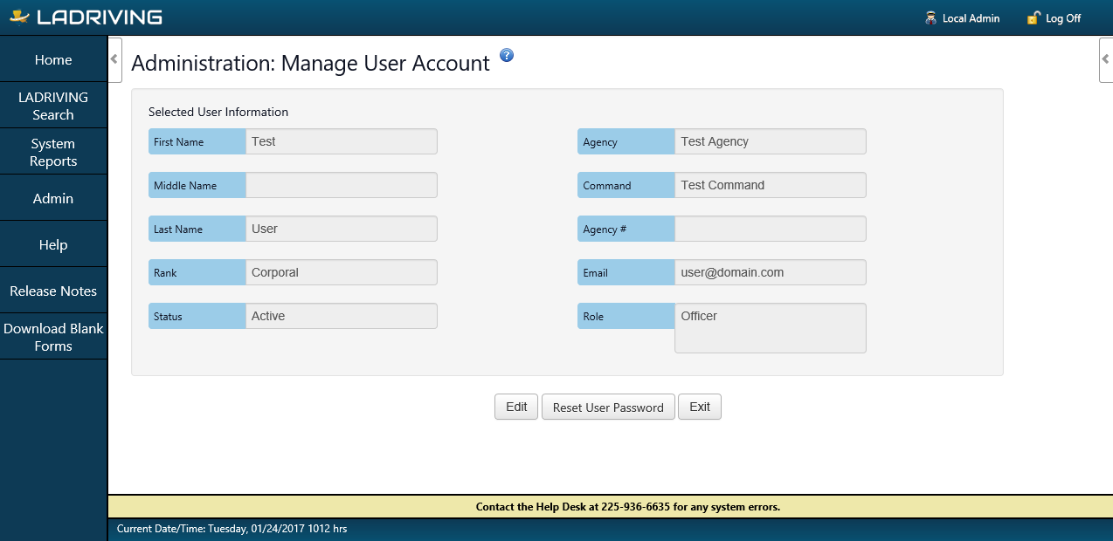Click the Local Admin user icon

930,17
